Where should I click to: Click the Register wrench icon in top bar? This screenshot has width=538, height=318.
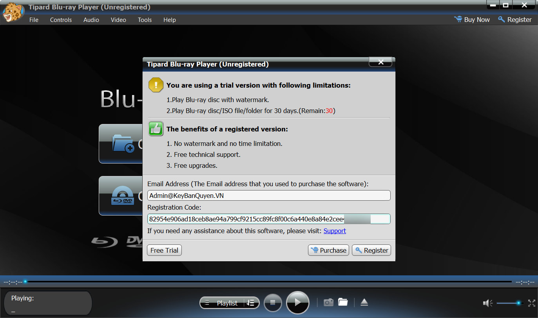click(x=501, y=19)
